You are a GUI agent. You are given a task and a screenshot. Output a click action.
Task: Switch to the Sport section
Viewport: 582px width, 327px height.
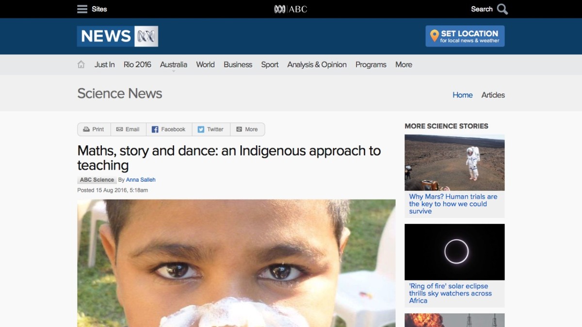point(270,64)
